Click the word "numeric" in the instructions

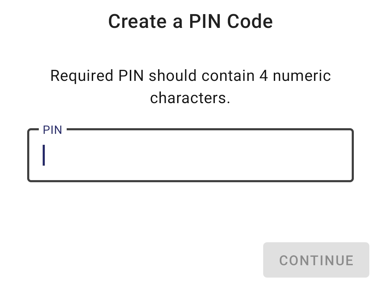(x=302, y=76)
